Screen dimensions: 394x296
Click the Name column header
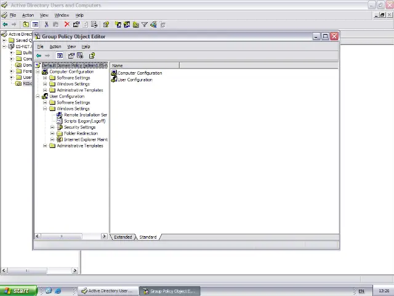point(145,65)
